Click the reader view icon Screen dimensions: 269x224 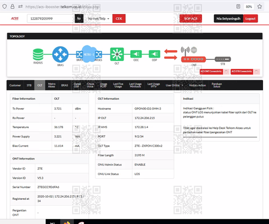pos(238,6)
